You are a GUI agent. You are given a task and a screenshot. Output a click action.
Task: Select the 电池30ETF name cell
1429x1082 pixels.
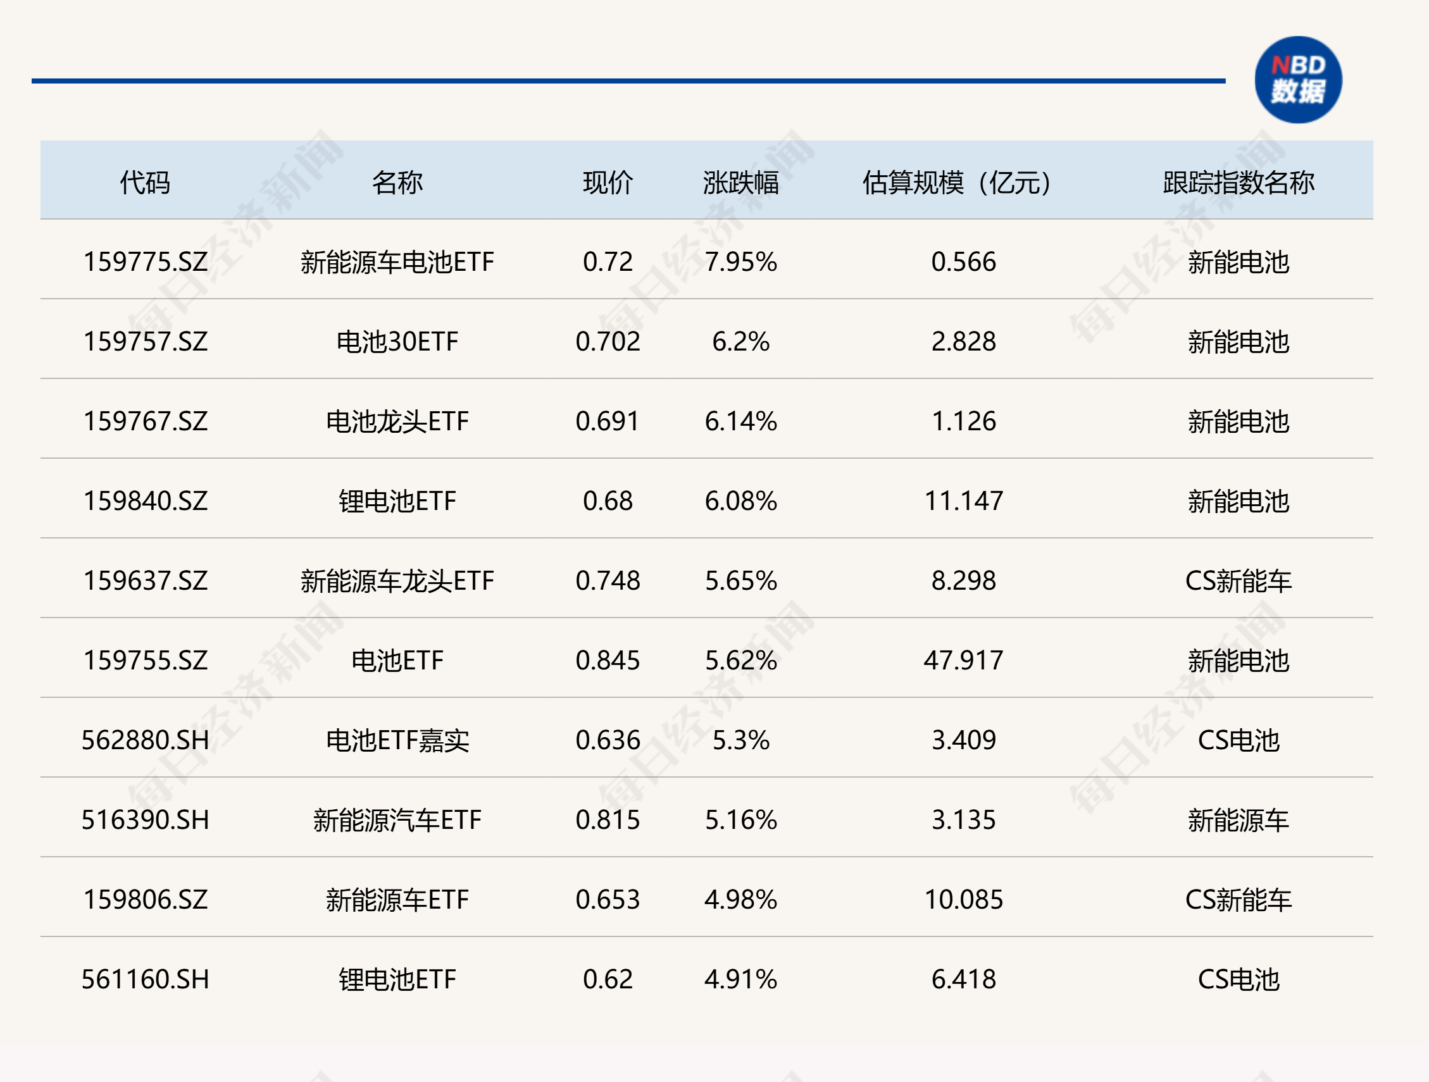click(397, 342)
